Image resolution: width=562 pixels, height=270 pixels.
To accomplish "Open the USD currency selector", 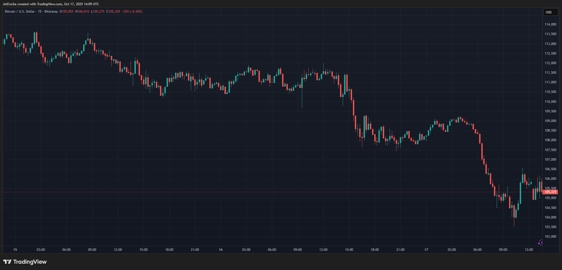I will click(x=550, y=12).
